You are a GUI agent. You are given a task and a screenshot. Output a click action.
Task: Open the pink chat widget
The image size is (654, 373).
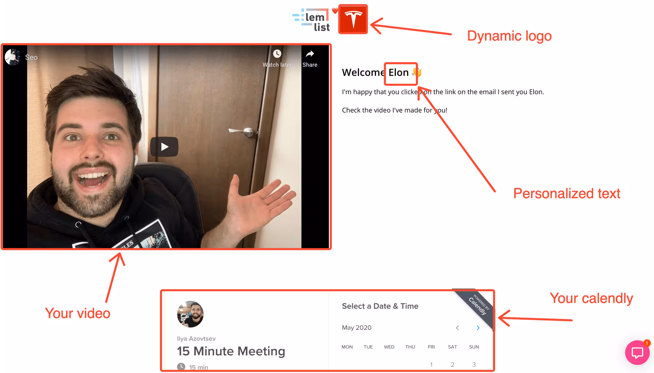click(637, 352)
